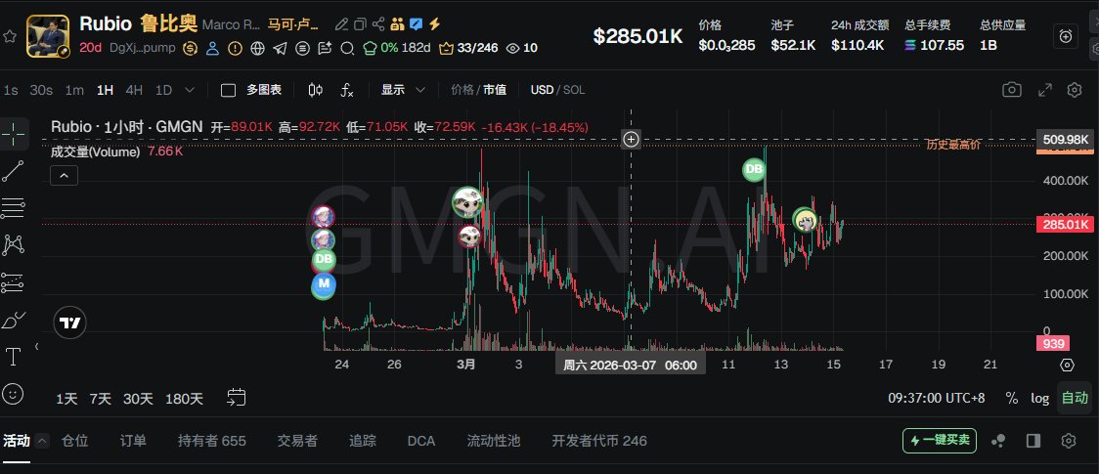
Task: Switch chart to 市值 market cap mode
Action: tap(495, 90)
